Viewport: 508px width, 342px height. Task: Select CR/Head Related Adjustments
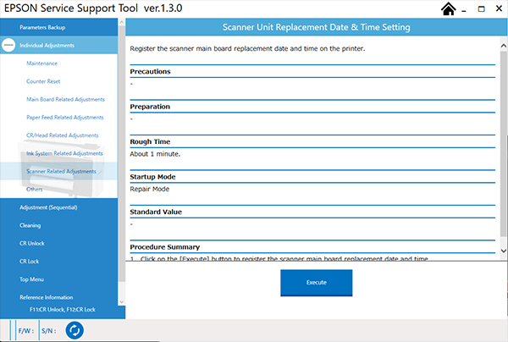click(x=62, y=135)
